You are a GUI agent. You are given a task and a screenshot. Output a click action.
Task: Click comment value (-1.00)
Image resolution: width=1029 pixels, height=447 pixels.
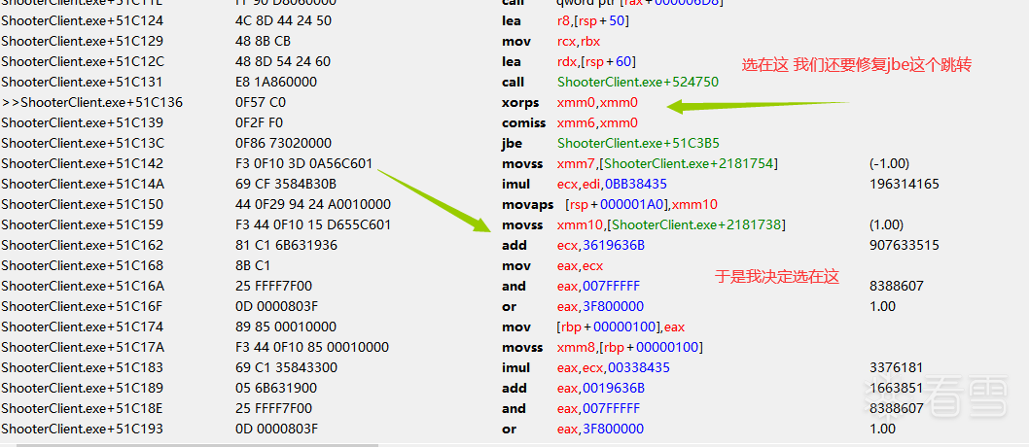click(889, 163)
